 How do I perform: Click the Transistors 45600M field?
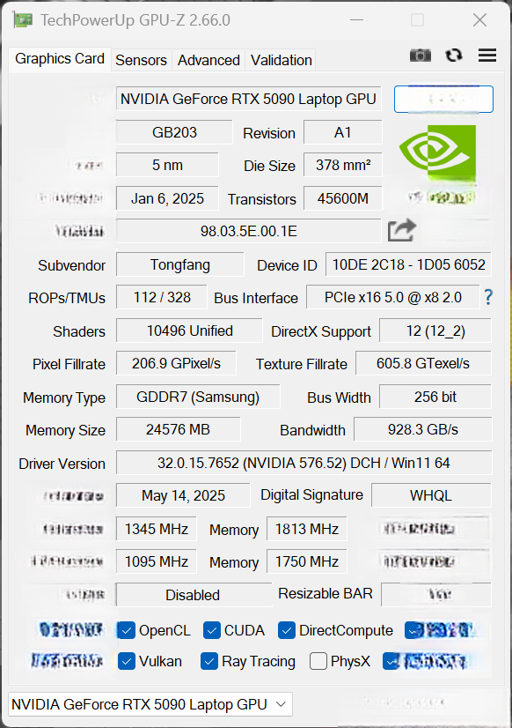pyautogui.click(x=343, y=198)
